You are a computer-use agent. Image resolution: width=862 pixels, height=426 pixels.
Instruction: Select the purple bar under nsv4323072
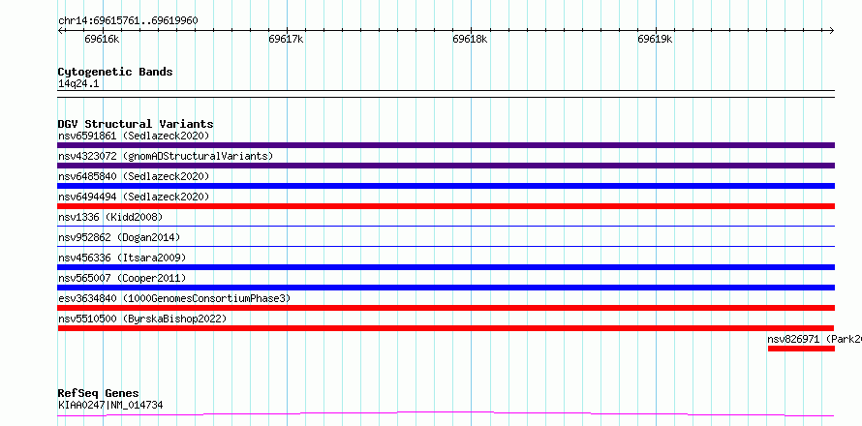[446, 166]
